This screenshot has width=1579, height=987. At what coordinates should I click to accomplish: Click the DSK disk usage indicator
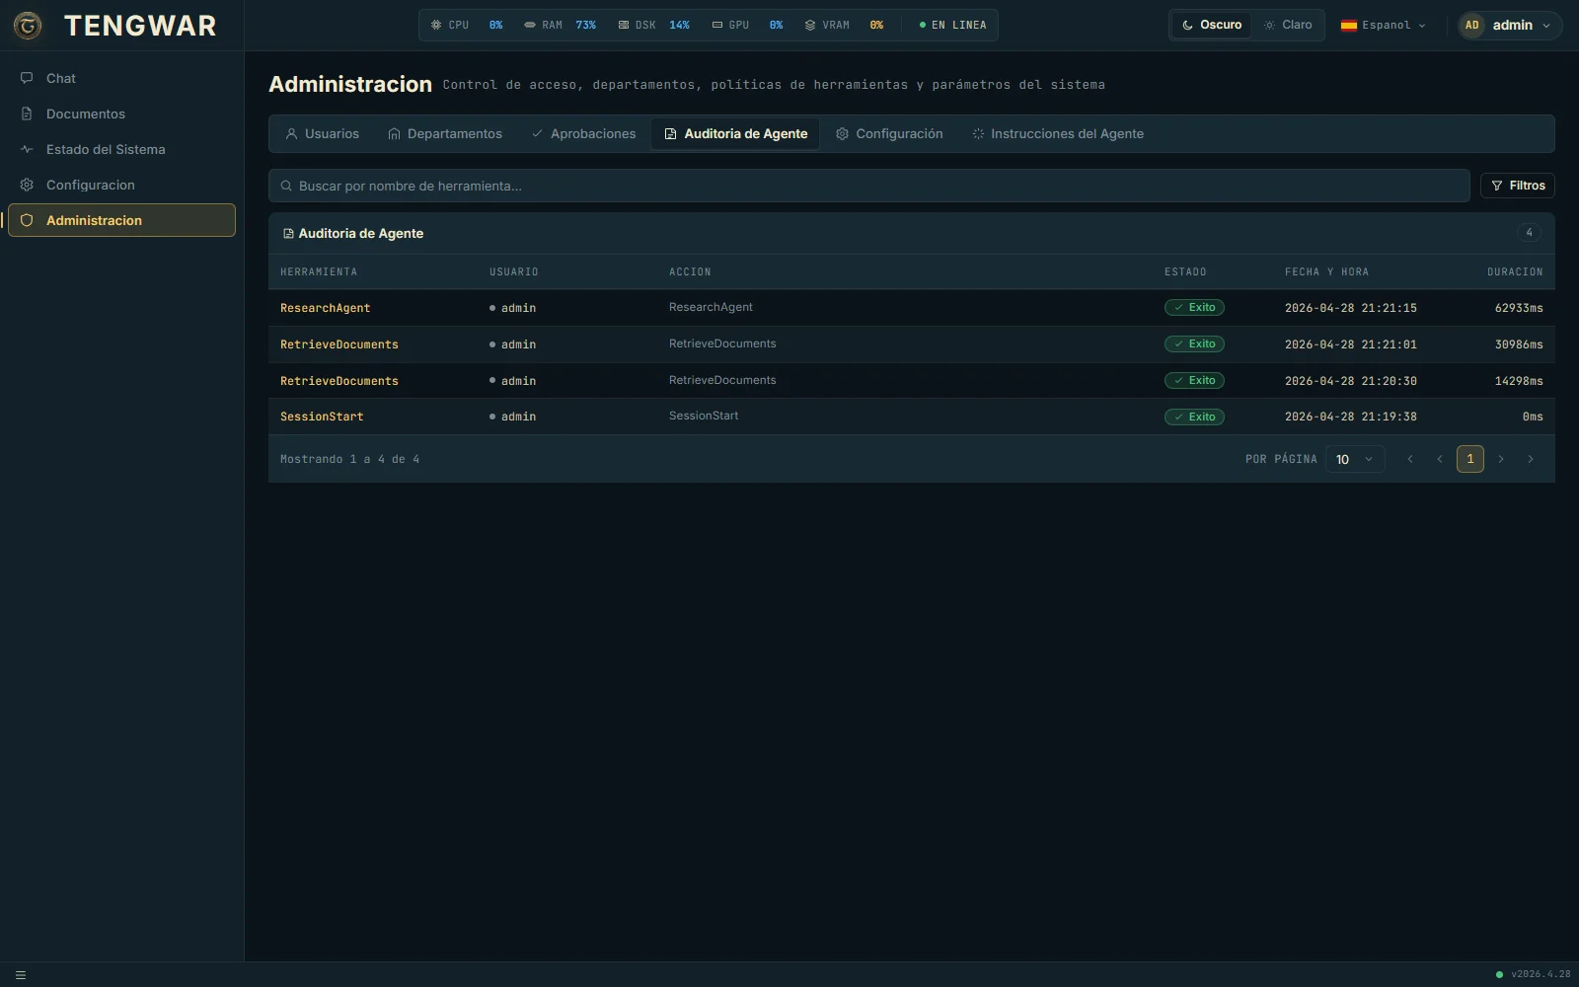653,25
